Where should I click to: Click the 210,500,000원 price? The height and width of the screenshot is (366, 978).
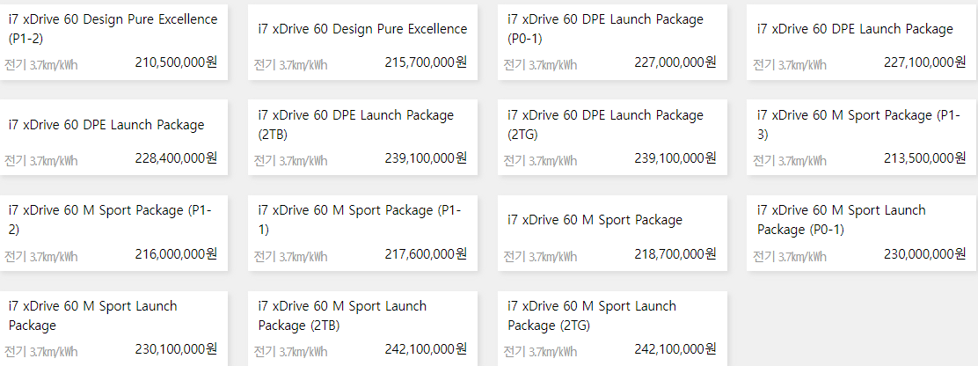(176, 62)
